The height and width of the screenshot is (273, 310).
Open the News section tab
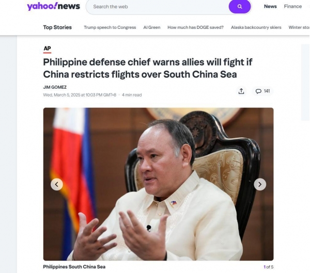coord(270,6)
